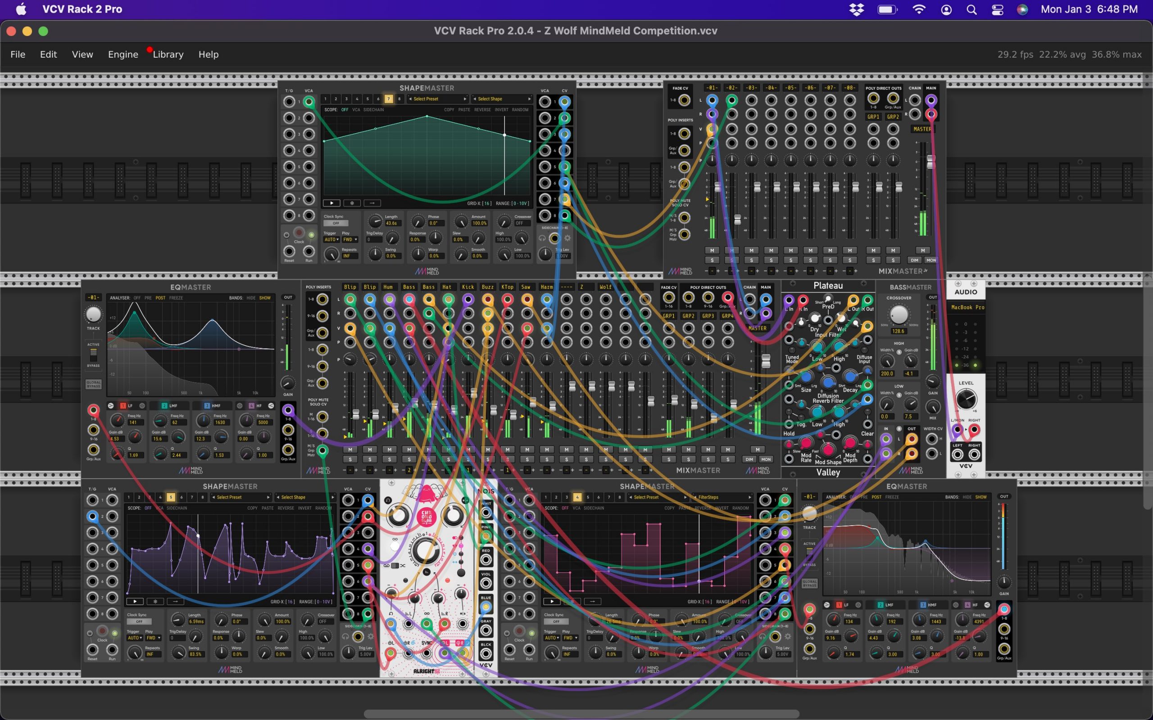Screen dimensions: 1153x720
Task: Click REVERSE in channel-7 ShapeMaster
Action: pos(482,110)
